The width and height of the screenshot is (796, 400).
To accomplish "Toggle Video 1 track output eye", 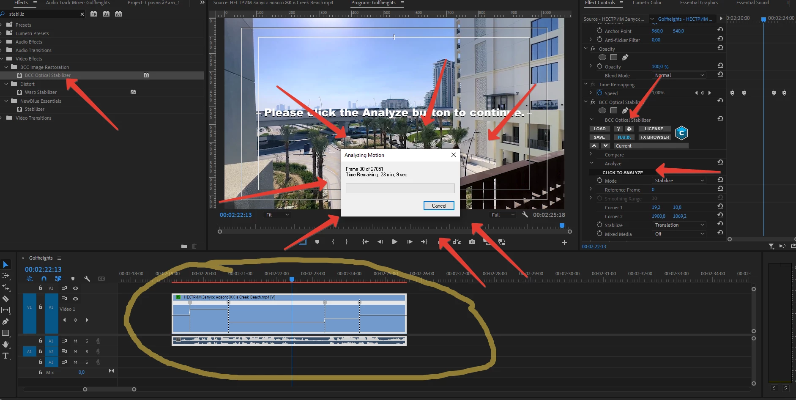I will click(75, 299).
